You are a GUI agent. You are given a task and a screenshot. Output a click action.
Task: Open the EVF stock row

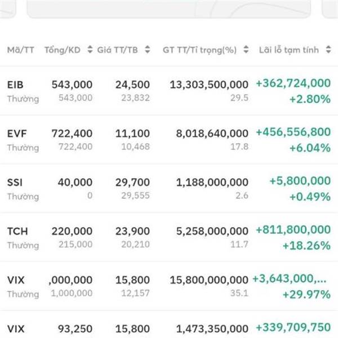click(169, 140)
